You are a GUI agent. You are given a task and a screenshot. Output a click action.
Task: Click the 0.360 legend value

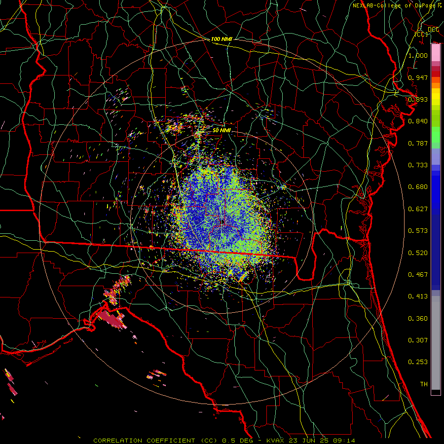(418, 319)
